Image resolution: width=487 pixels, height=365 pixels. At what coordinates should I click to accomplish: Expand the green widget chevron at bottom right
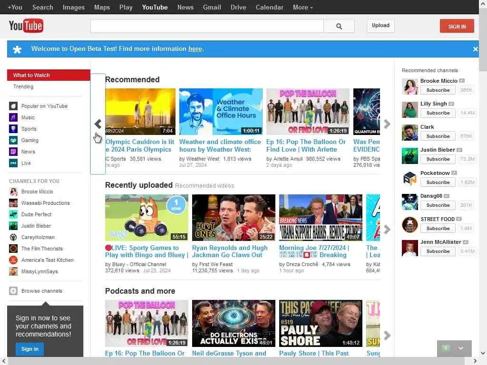click(461, 348)
